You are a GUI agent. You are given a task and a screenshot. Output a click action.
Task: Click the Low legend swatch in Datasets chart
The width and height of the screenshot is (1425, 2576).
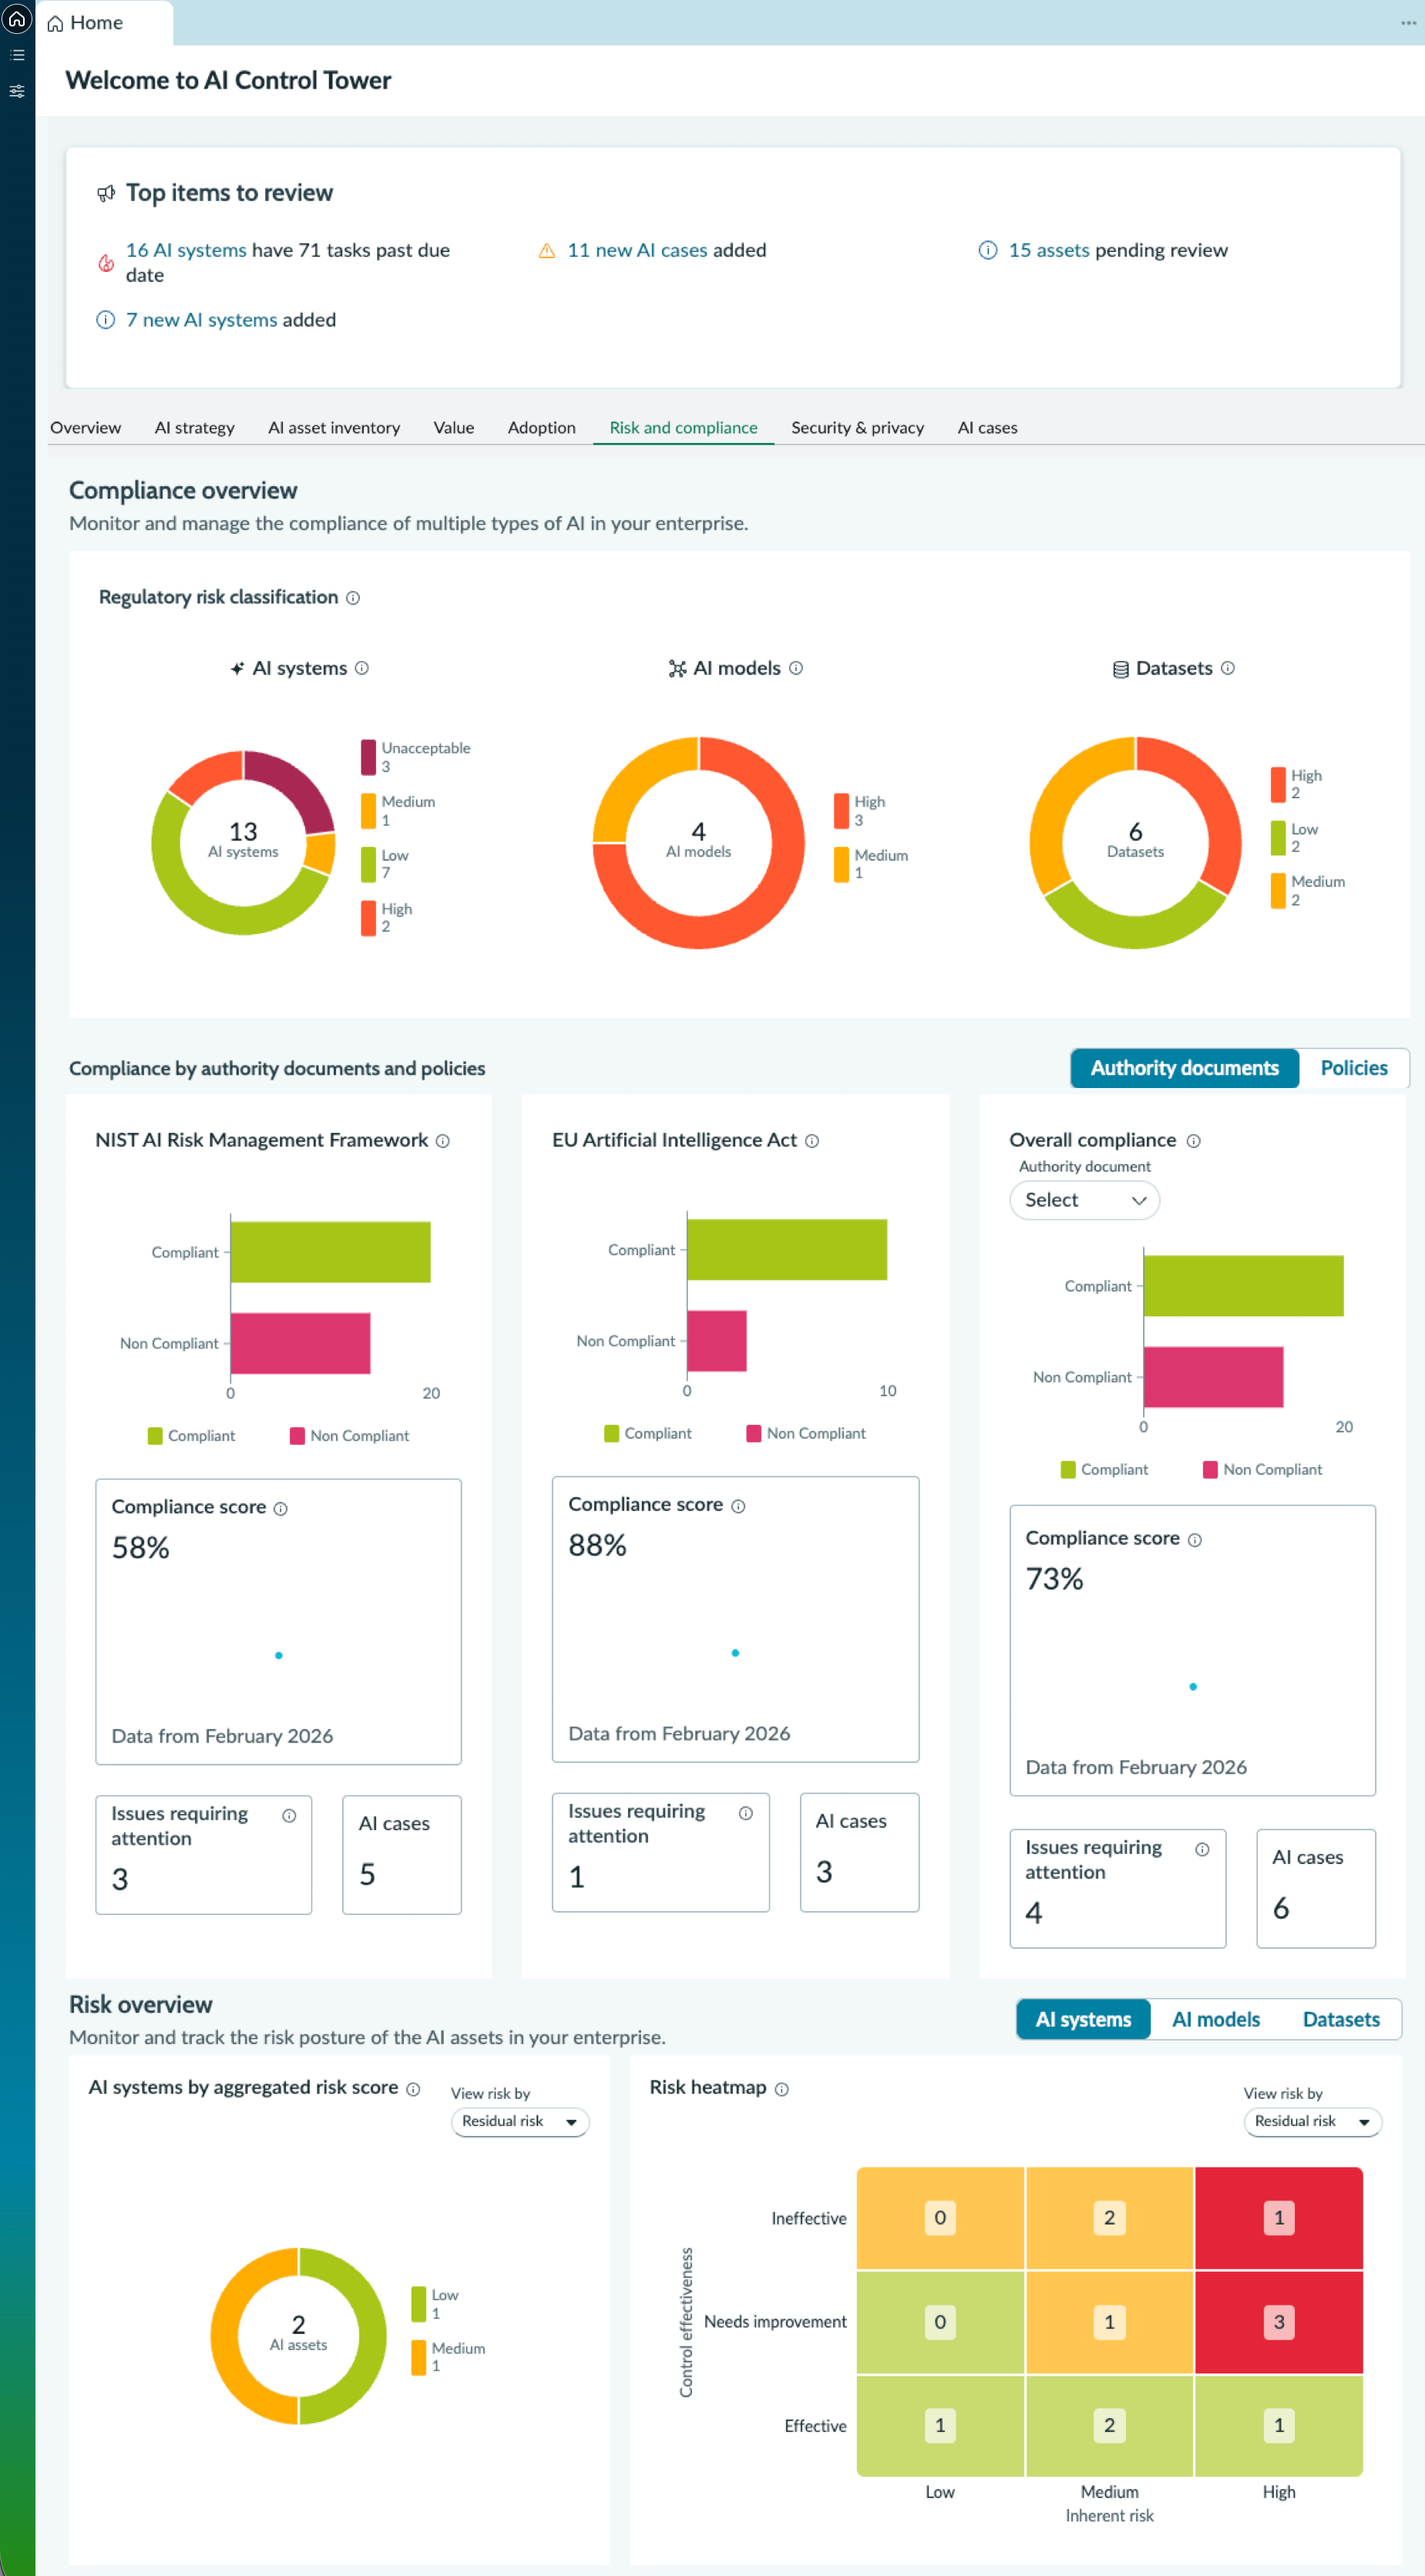click(1278, 838)
